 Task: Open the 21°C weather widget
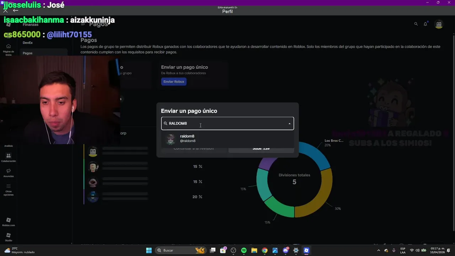point(20,250)
